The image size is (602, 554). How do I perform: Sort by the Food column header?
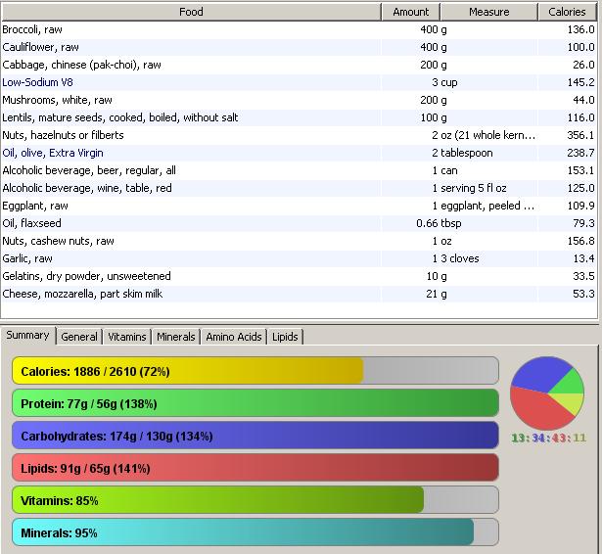[x=191, y=12]
